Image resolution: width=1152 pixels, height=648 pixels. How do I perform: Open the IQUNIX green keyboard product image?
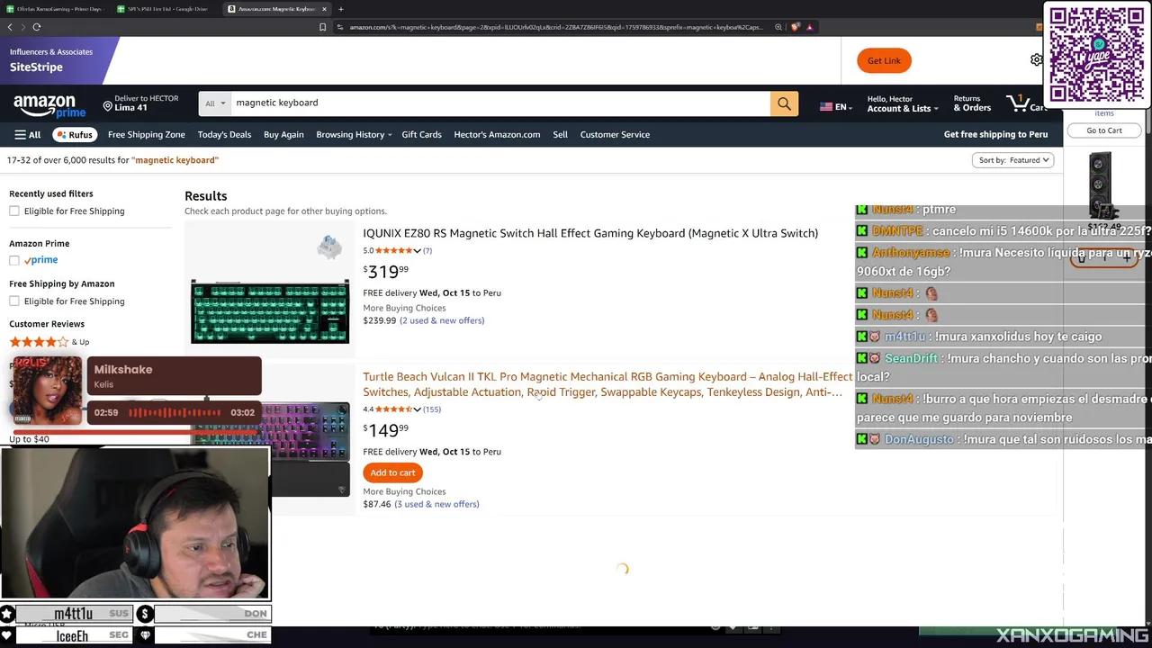point(270,311)
